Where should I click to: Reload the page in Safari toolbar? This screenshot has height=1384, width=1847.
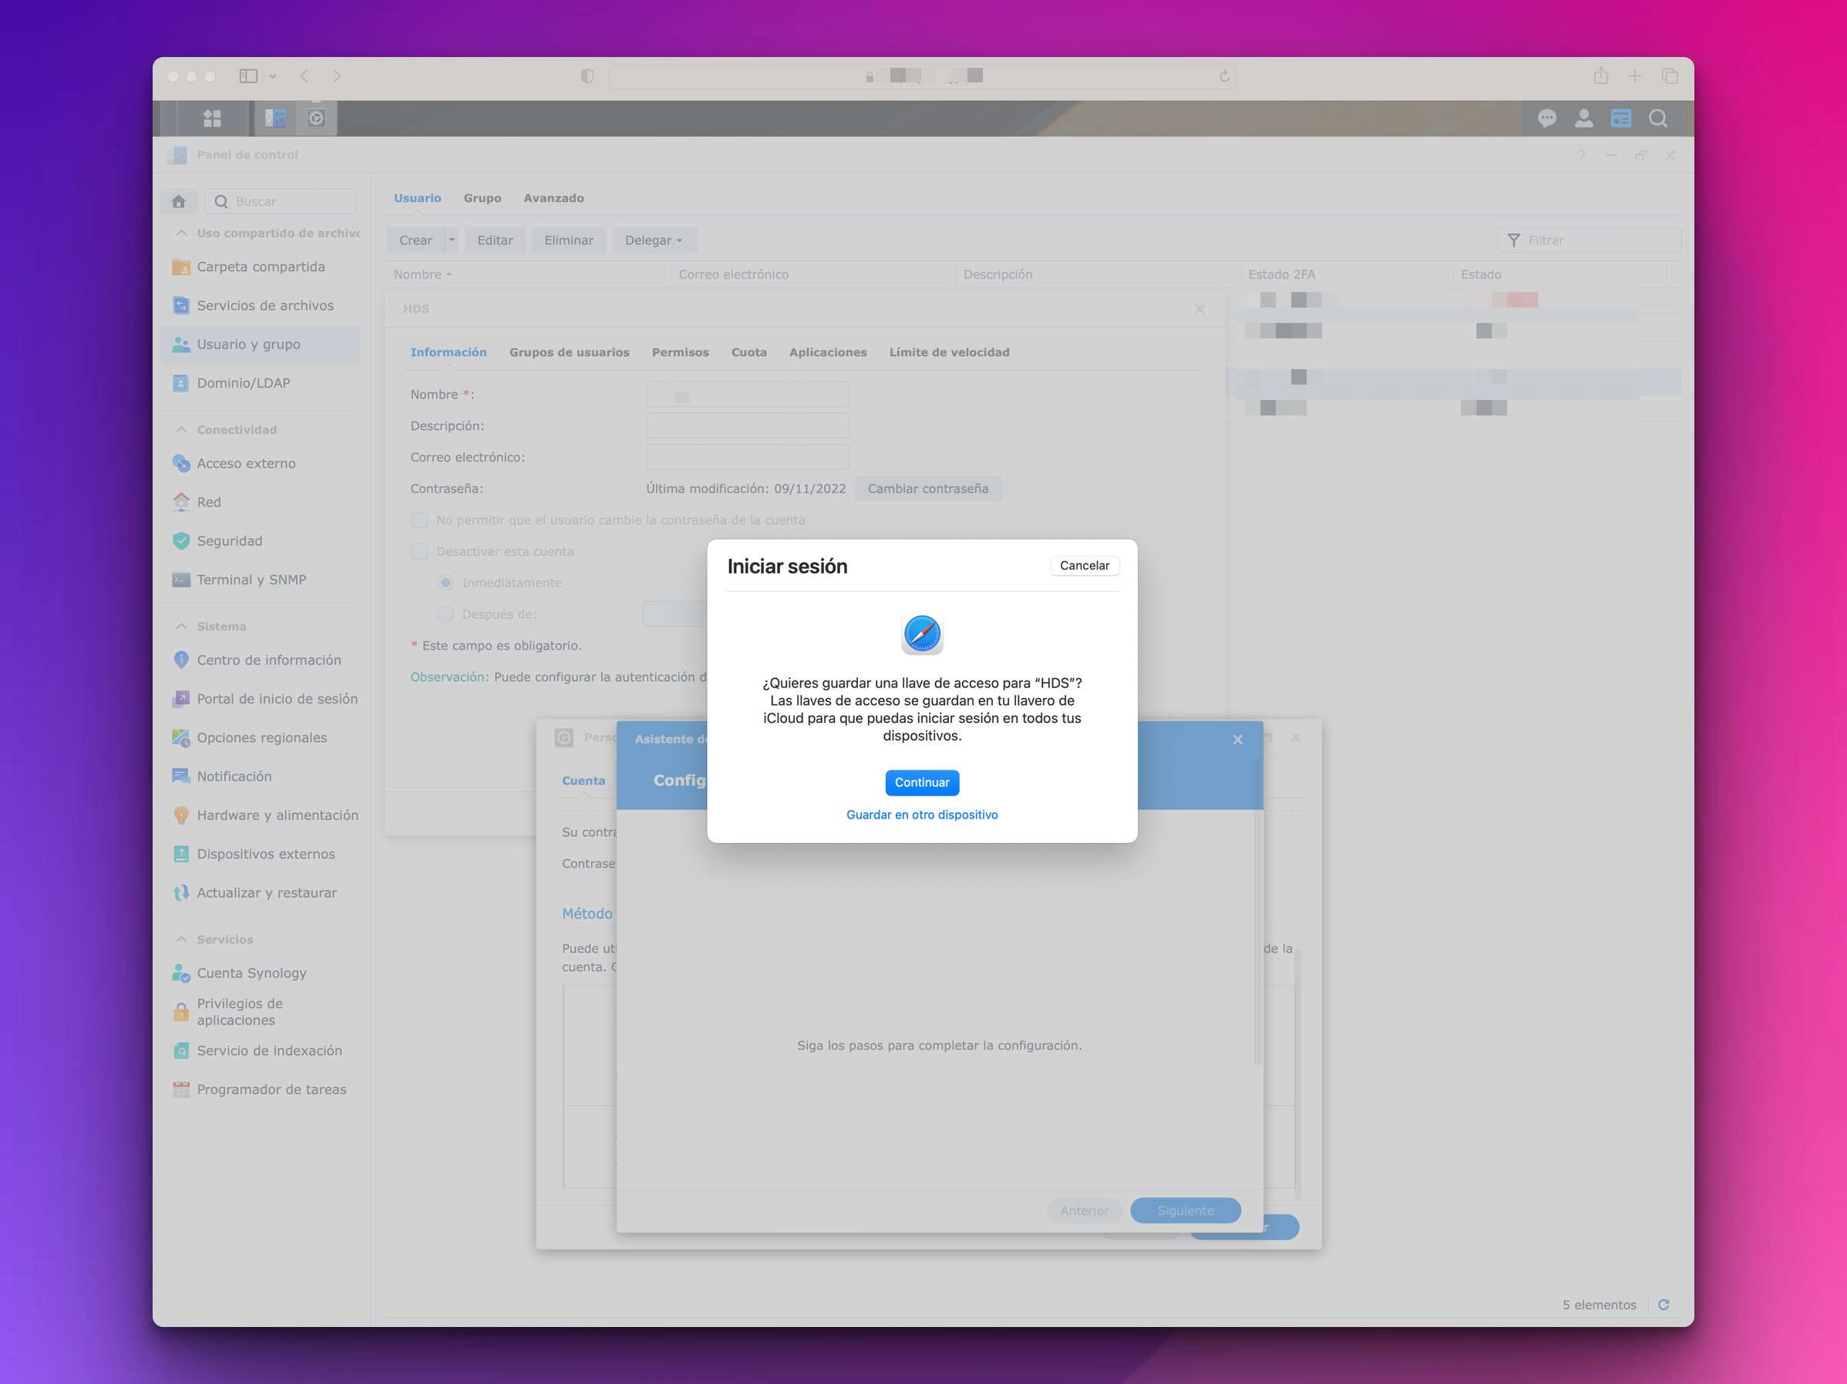click(x=1224, y=76)
